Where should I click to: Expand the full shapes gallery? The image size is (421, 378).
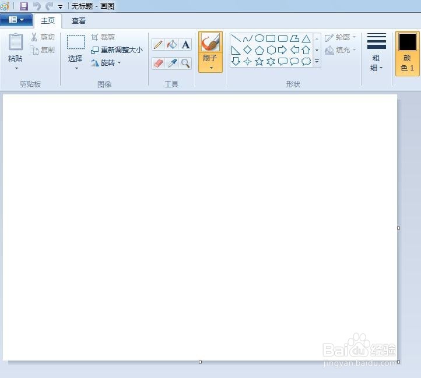point(317,61)
